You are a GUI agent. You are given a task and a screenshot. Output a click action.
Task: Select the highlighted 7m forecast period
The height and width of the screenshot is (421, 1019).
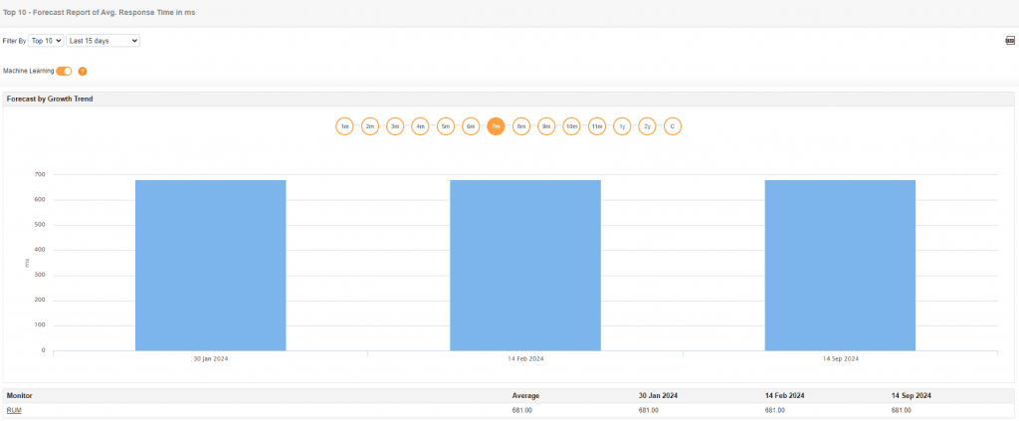[x=496, y=126]
